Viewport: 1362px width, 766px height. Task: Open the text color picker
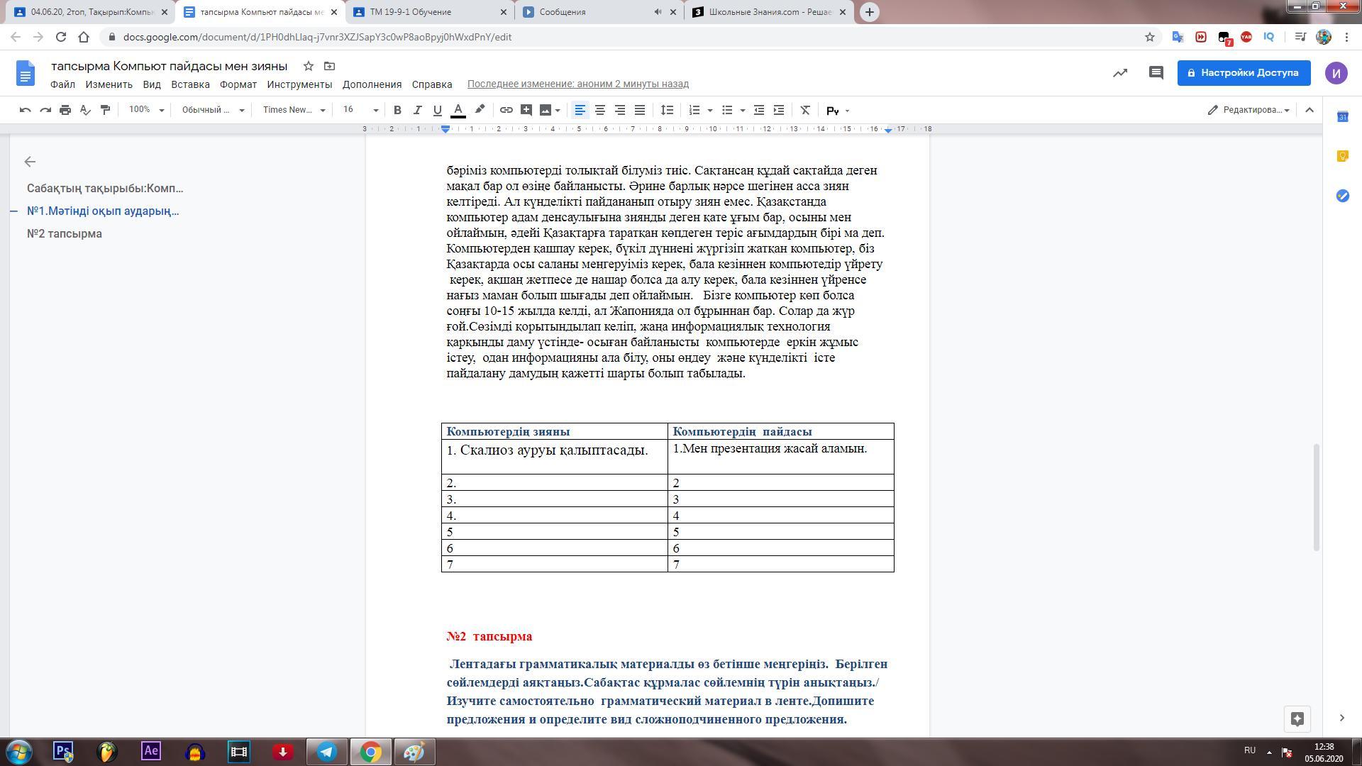point(458,110)
